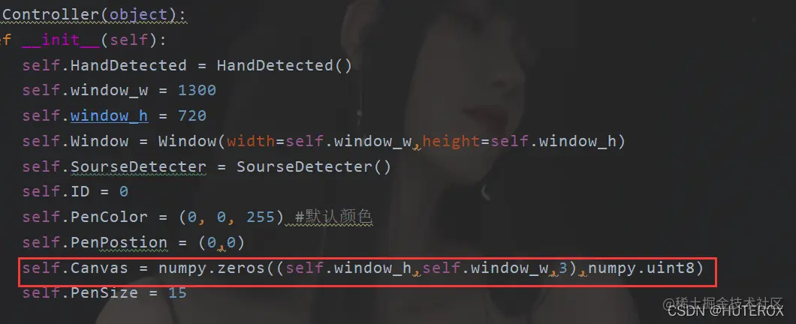This screenshot has width=796, height=324.
Task: Click the self.ID attribute
Action: pos(61,192)
